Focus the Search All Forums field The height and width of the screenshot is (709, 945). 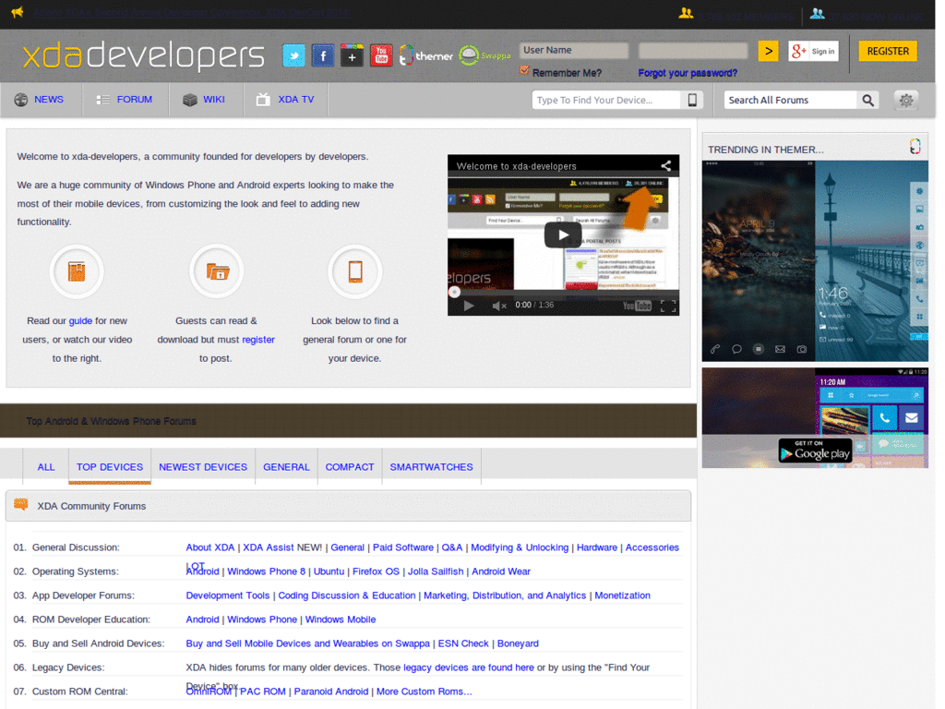pos(790,100)
